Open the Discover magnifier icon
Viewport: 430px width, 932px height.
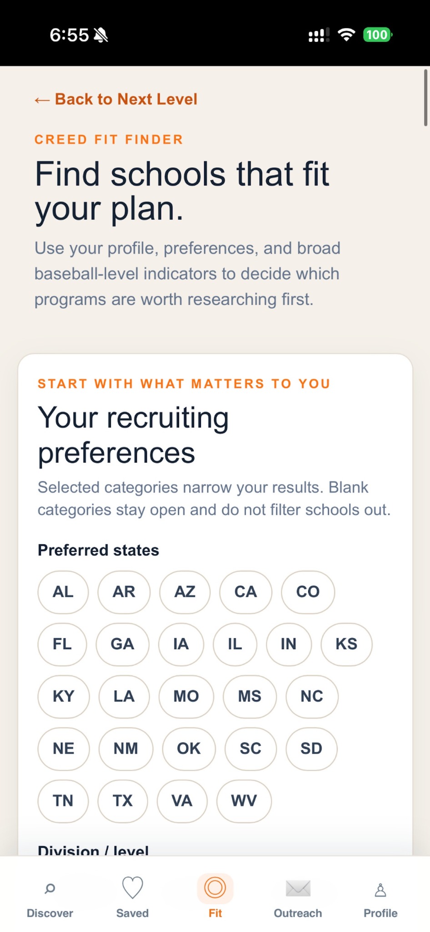point(50,888)
